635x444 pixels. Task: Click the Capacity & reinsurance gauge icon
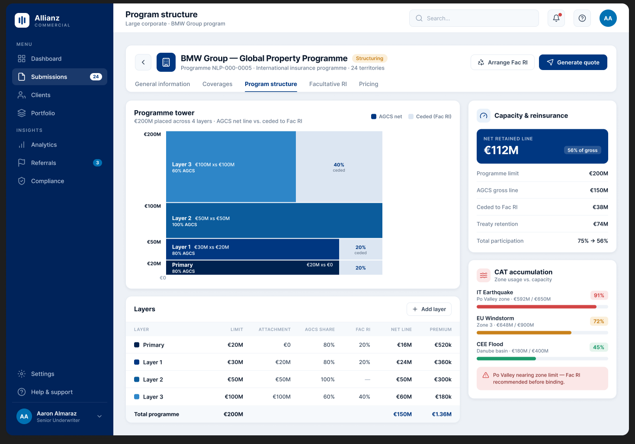[484, 116]
